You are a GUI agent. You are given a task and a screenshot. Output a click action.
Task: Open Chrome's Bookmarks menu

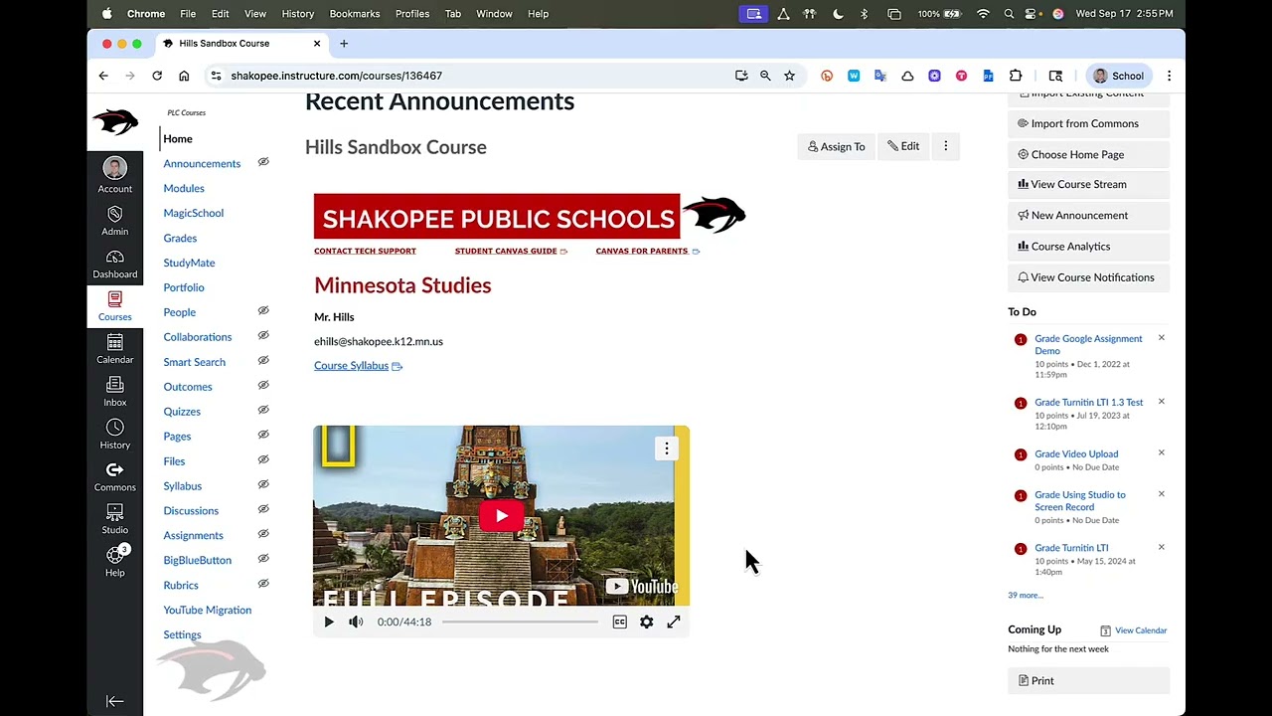coord(355,14)
